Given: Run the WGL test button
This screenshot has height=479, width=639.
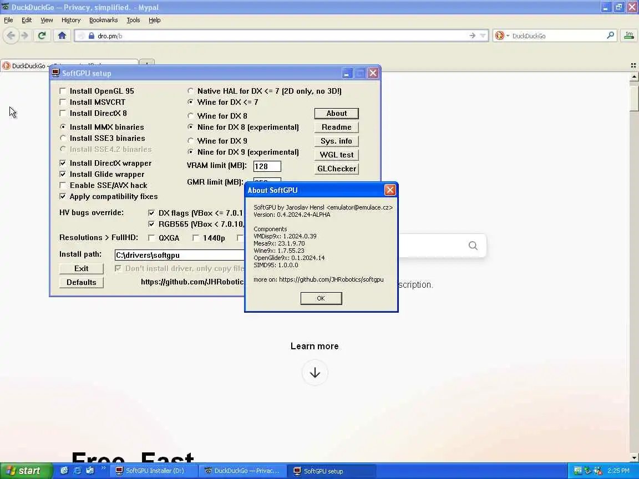Looking at the screenshot, I should (x=337, y=155).
